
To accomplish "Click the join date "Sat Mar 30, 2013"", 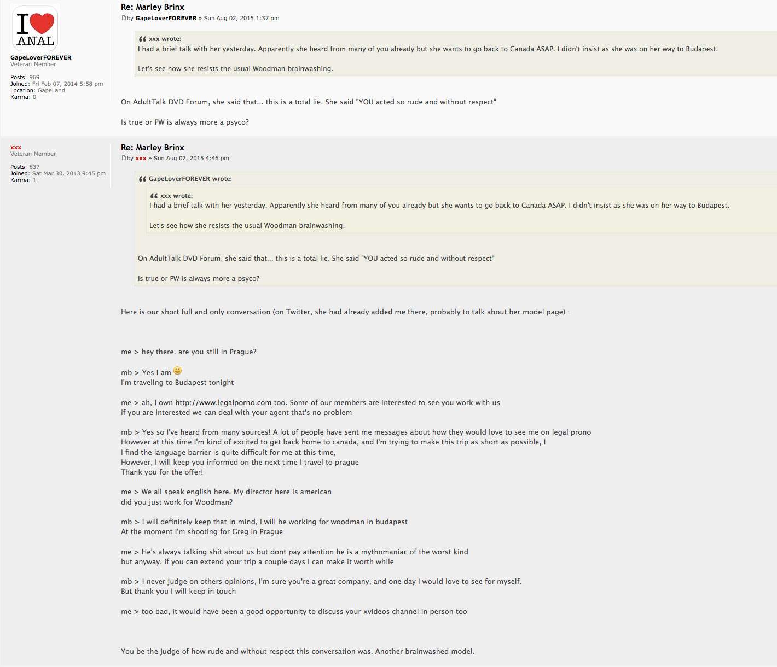I will pos(58,173).
